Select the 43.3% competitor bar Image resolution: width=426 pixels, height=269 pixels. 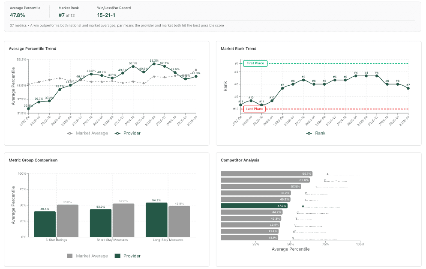click(x=251, y=218)
